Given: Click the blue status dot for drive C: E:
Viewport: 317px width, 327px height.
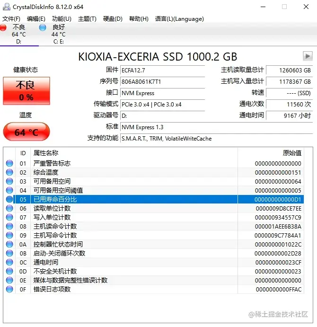Looking at the screenshot, I should [x=43, y=27].
